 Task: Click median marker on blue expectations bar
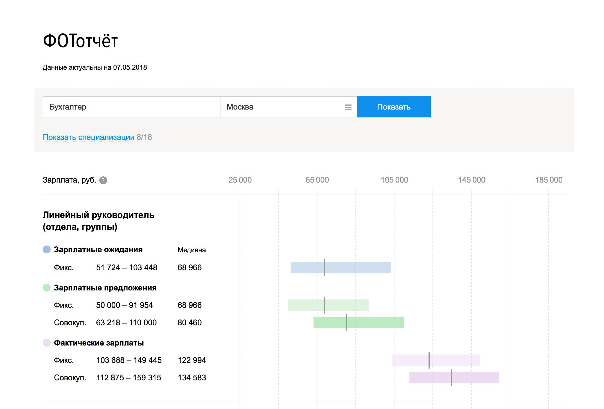pyautogui.click(x=324, y=267)
